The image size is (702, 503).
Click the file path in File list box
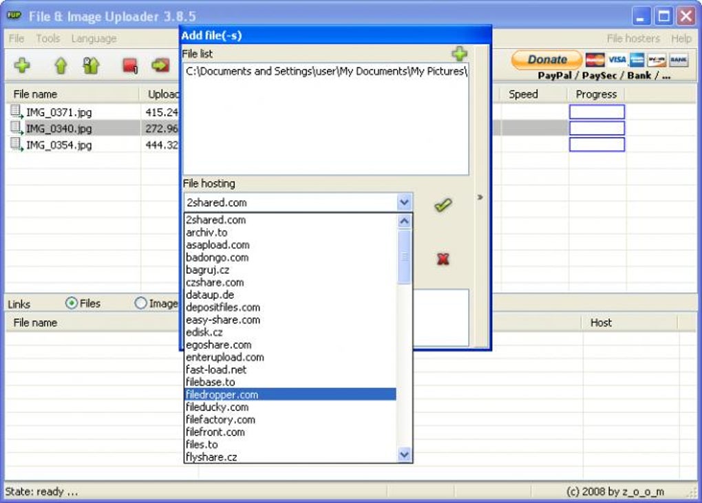tap(326, 71)
